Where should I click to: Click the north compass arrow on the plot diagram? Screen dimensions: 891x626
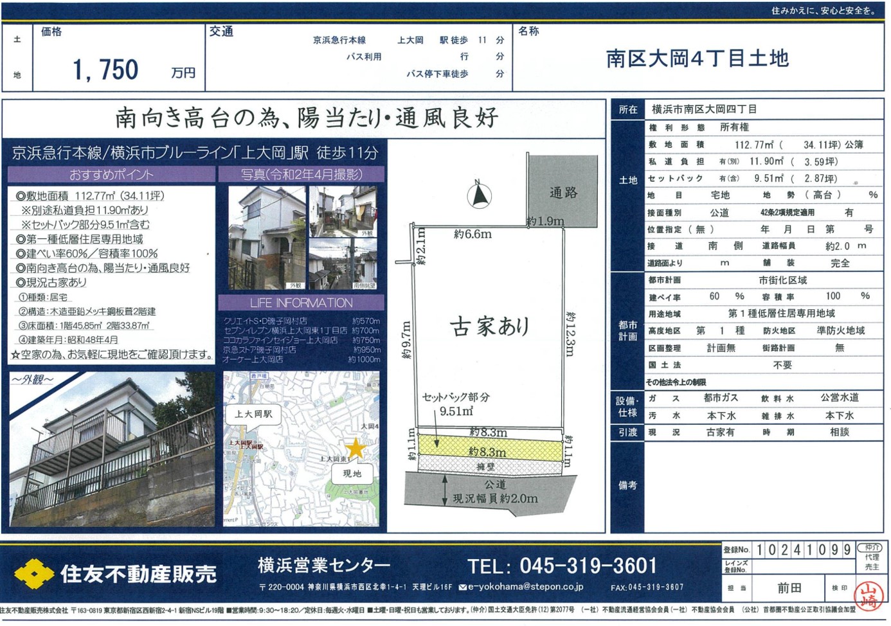point(479,194)
